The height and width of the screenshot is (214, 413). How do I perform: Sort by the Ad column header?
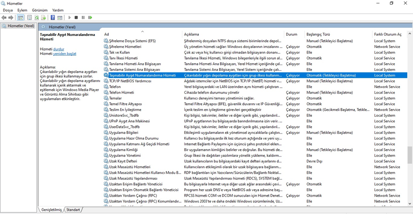coord(106,34)
